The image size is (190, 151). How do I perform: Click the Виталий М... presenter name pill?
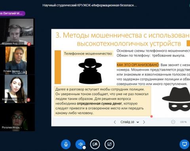(x=12, y=14)
